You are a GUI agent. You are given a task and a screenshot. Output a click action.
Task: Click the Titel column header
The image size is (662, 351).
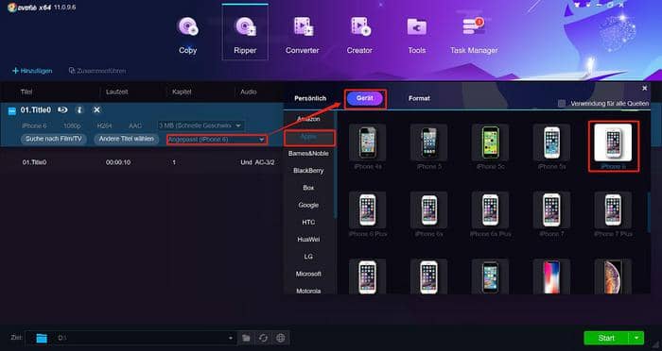[26, 92]
